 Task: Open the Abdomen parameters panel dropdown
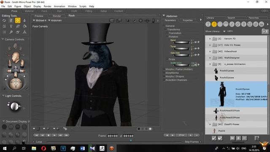click(x=164, y=16)
